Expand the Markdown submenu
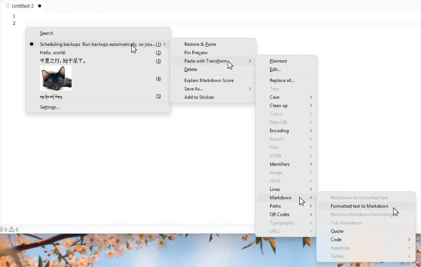This screenshot has width=421, height=267. (x=286, y=198)
